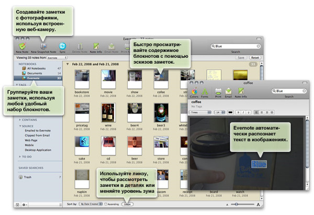This screenshot has width=314, height=215.
Task: Click the small A zoom icon
Action: tap(227, 205)
